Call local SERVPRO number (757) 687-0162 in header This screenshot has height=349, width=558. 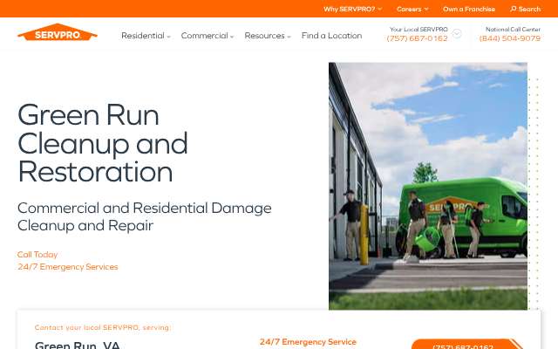(x=417, y=38)
